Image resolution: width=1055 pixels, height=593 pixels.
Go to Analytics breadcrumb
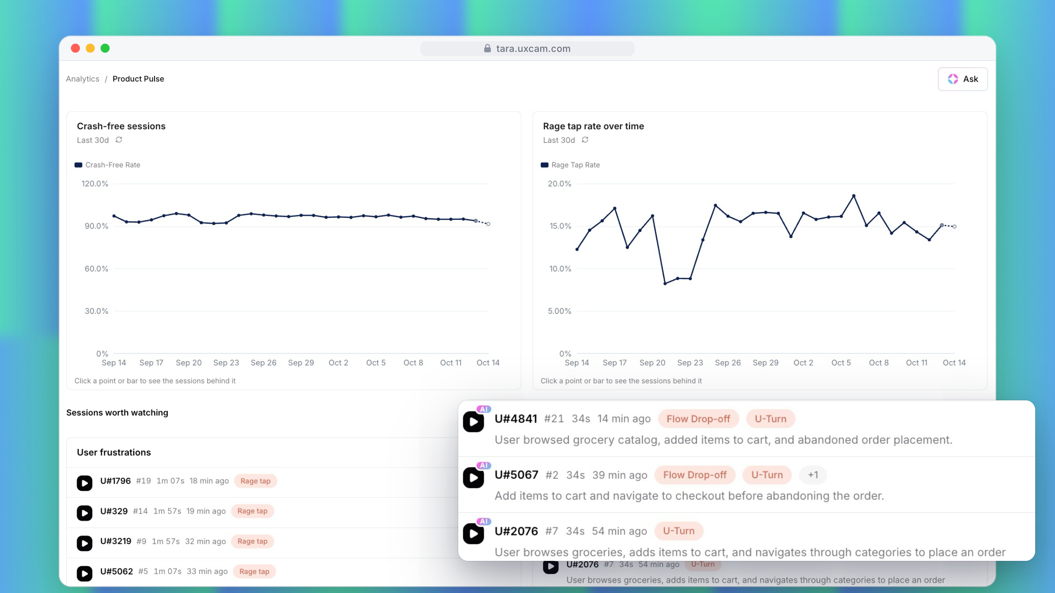pos(82,79)
